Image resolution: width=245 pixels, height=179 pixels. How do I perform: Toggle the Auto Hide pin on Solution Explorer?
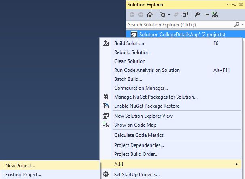tap(234, 4)
